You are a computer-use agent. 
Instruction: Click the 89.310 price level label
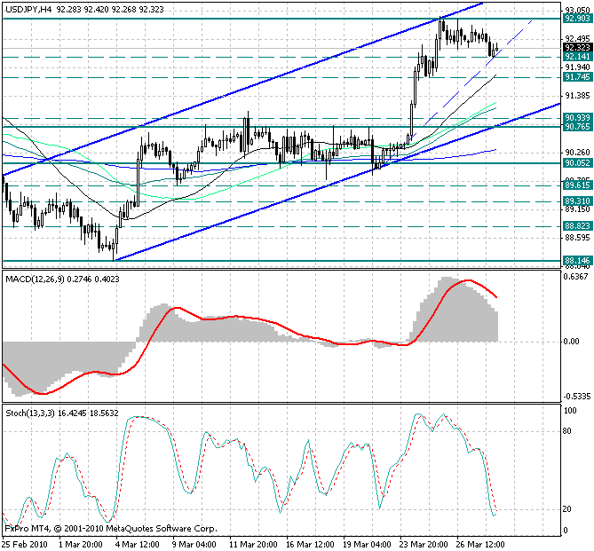click(x=577, y=201)
